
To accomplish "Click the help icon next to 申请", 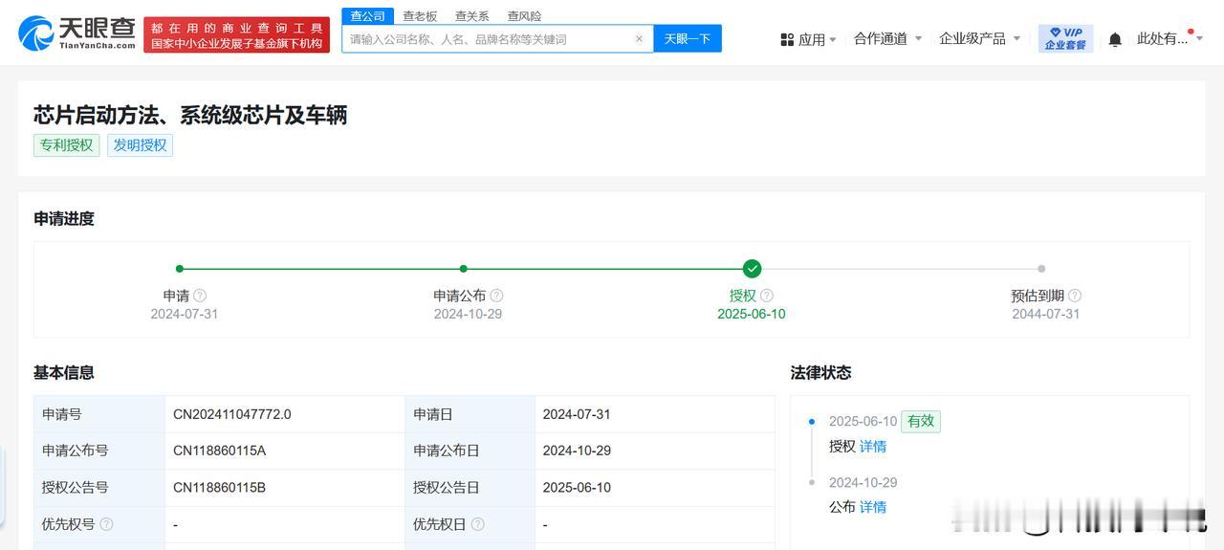I will 200,296.
